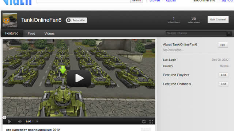234x131 pixels.
Task: Edit the About TankiOnlineFan6 description
Action: click(x=223, y=45)
